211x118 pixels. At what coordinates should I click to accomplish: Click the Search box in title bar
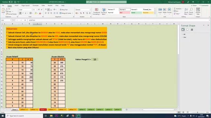click(x=106, y=2)
